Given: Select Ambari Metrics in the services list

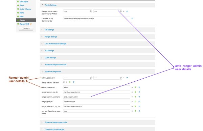Looking at the screenshot, I should (x=25, y=9).
